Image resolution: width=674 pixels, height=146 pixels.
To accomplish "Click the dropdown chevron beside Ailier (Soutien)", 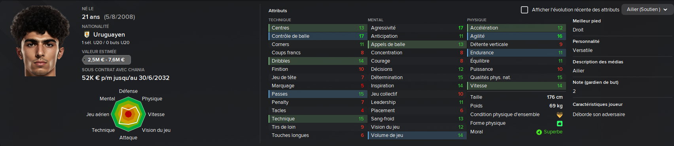I will click(x=666, y=10).
